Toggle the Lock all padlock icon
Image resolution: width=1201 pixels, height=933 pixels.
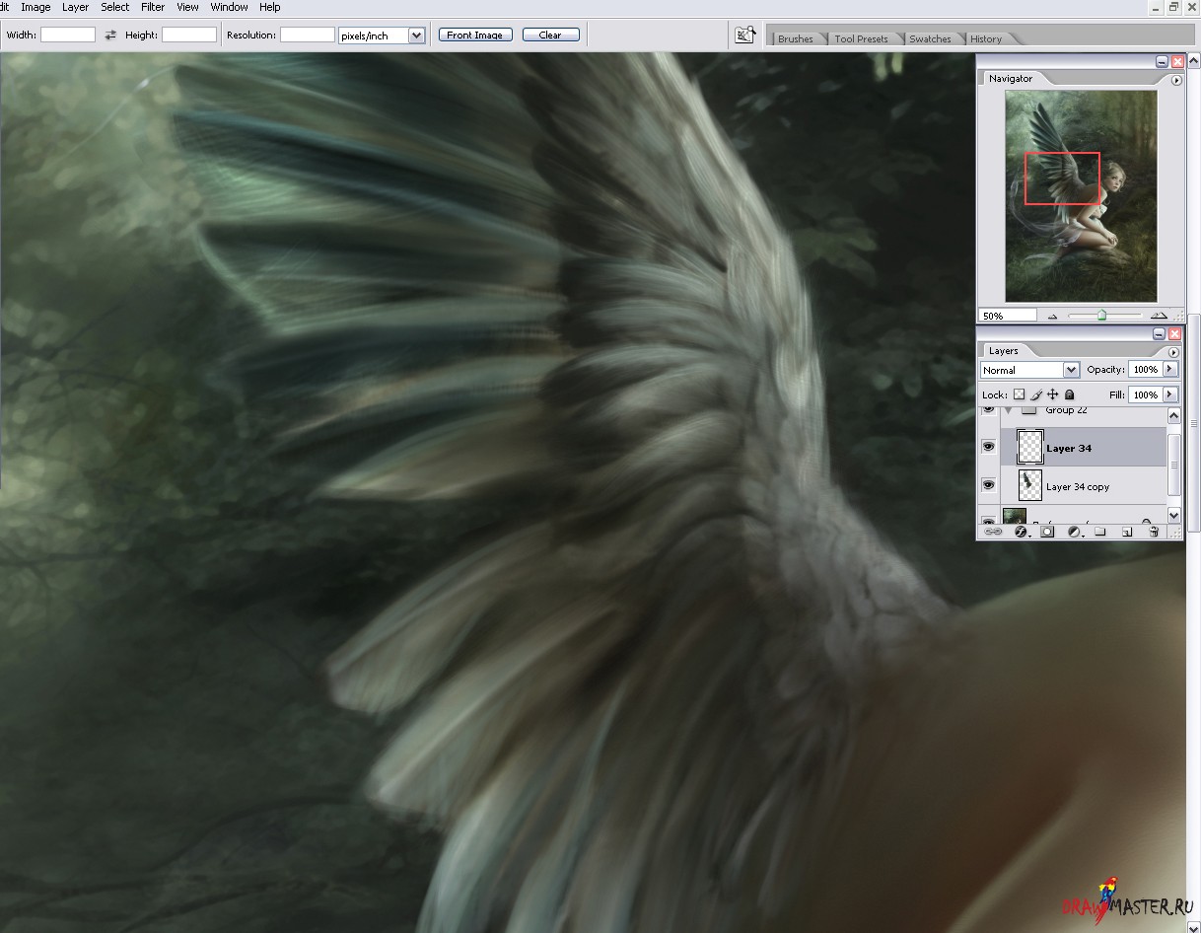(x=1069, y=395)
